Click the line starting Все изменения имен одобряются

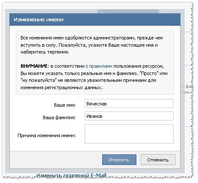click(92, 38)
